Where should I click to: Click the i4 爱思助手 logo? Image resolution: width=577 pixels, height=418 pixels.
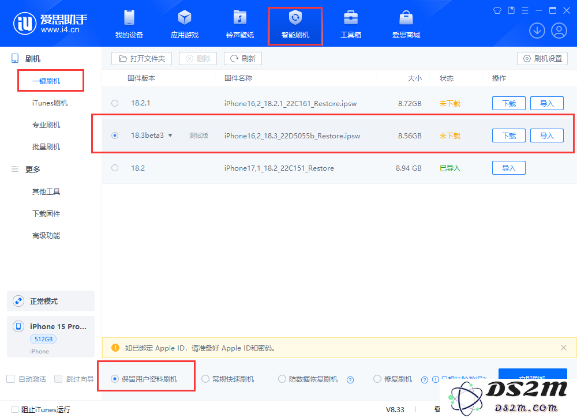50,24
